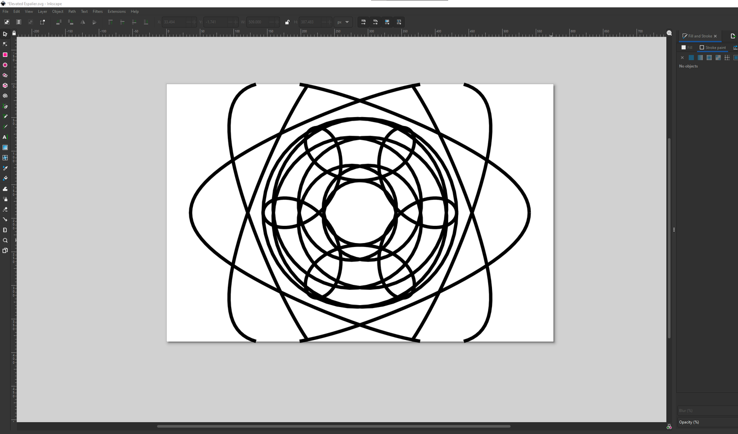Switch to the Stroke paint tab
Image resolution: width=738 pixels, height=434 pixels.
[x=712, y=48]
